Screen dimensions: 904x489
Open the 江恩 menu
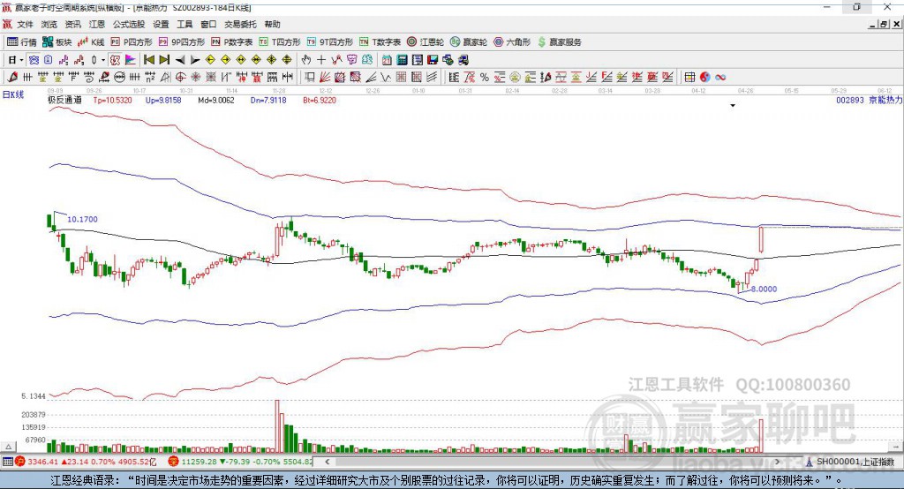(97, 24)
